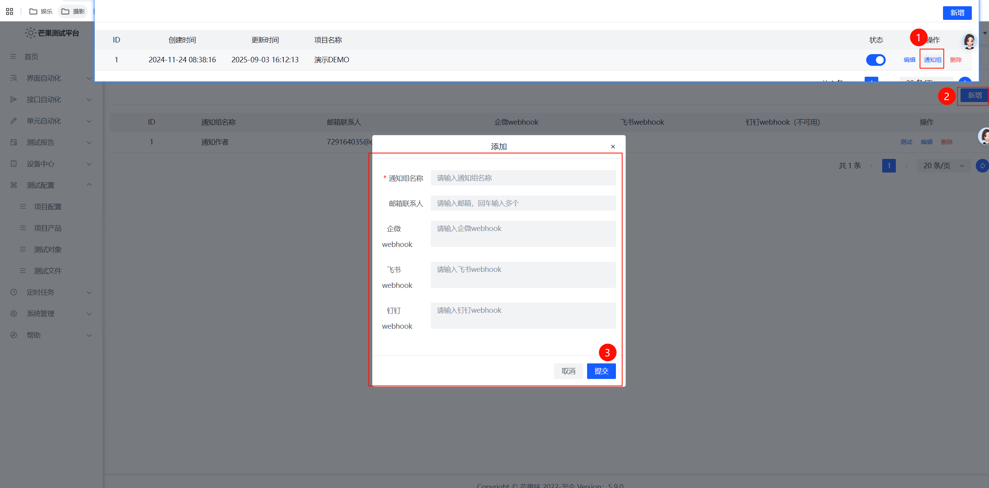Toggle the 演示DEMO project status switch
Screen dimensions: 989x488
(876, 60)
